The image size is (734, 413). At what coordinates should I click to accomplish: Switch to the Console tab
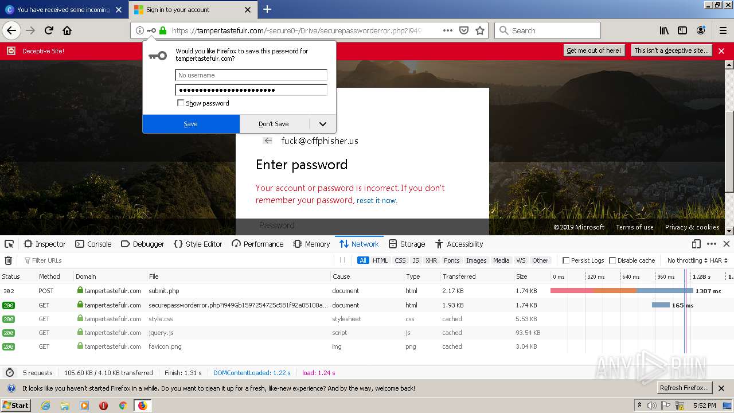(93, 244)
